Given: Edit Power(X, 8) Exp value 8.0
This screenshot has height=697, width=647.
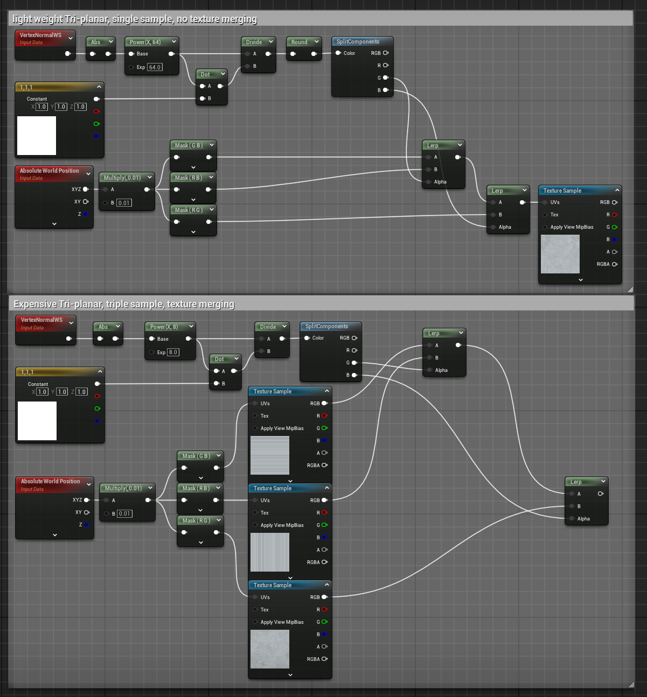Looking at the screenshot, I should tap(173, 352).
